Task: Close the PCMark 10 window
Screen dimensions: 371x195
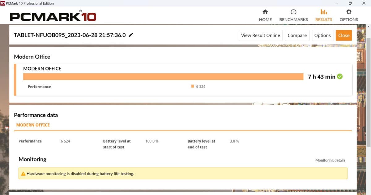Action: 364,3
